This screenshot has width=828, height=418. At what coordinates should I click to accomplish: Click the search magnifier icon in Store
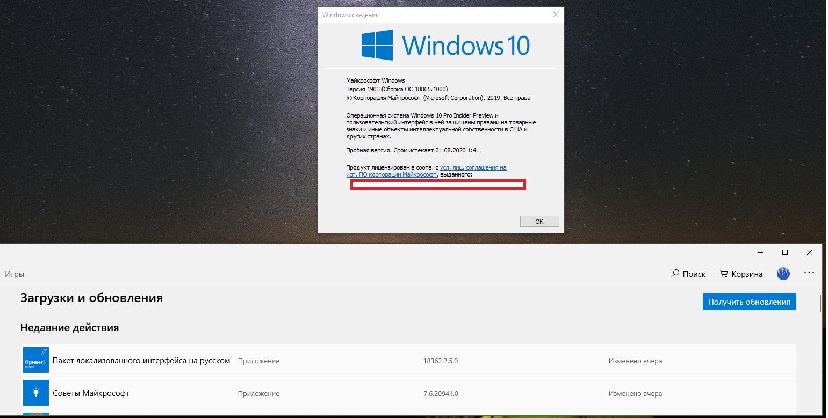click(x=675, y=274)
